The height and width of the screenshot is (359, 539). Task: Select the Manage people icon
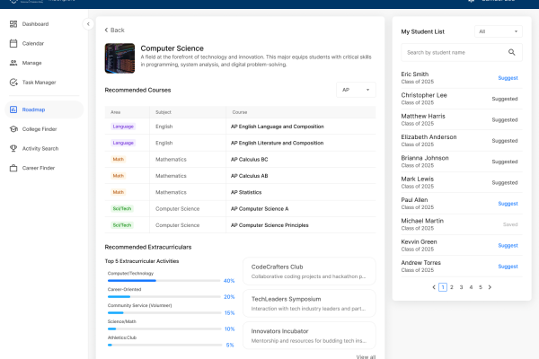[x=13, y=63]
